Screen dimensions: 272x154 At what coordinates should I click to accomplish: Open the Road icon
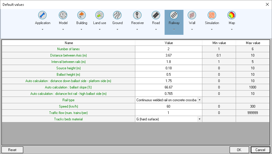pyautogui.click(x=156, y=15)
